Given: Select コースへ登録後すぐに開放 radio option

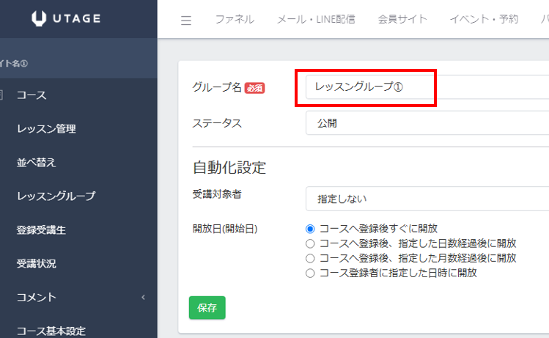Looking at the screenshot, I should point(310,229).
